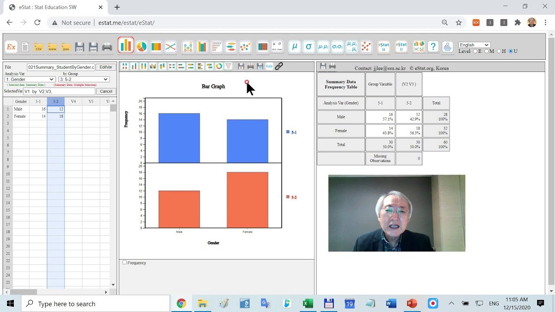Open the json folder icon
The height and width of the screenshot is (312, 555).
coord(66,47)
